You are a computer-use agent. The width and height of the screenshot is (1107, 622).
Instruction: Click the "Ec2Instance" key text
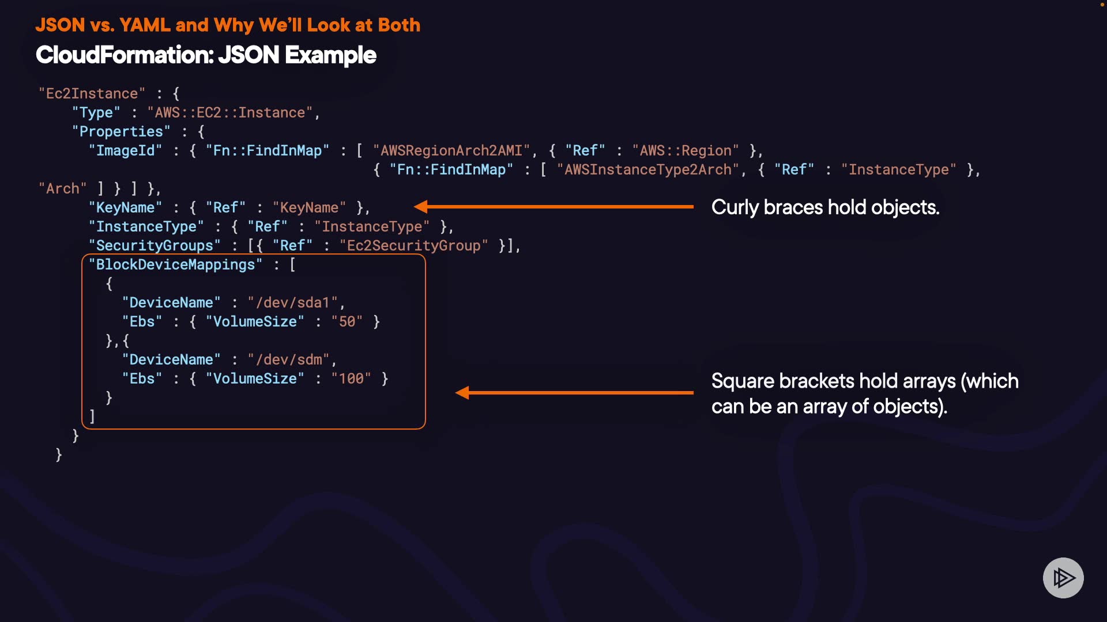(92, 93)
